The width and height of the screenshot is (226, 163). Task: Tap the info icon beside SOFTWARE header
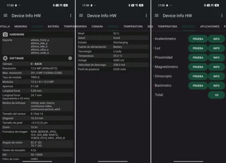(x=70, y=58)
